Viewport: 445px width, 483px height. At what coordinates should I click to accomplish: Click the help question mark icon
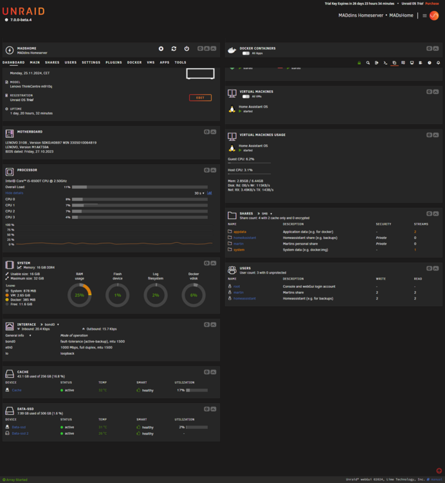click(x=430, y=63)
